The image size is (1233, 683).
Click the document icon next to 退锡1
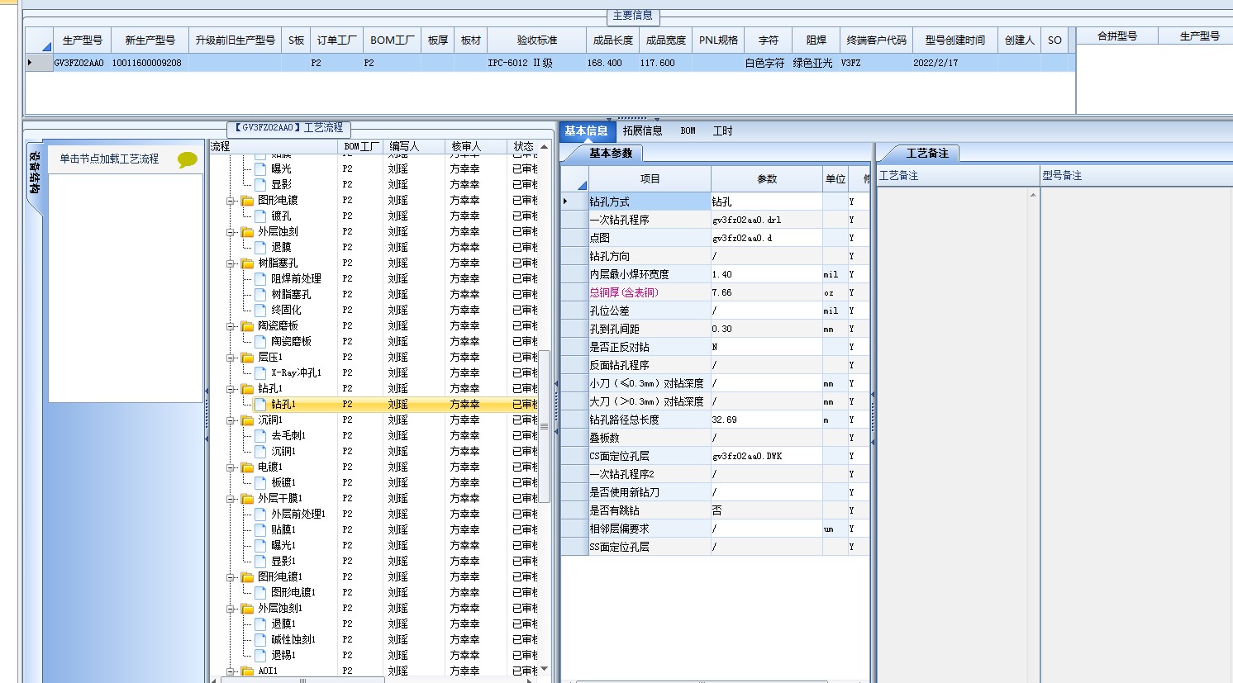pos(260,655)
